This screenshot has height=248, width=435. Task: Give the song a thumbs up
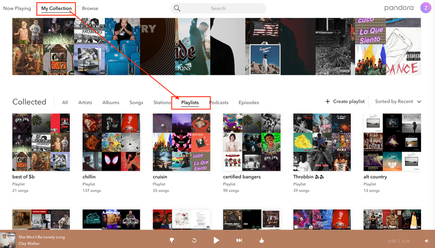[262, 240]
